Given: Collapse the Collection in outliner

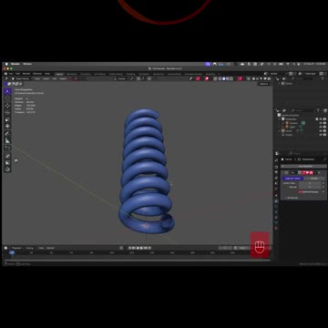Looking at the screenshot, I should pos(279,119).
